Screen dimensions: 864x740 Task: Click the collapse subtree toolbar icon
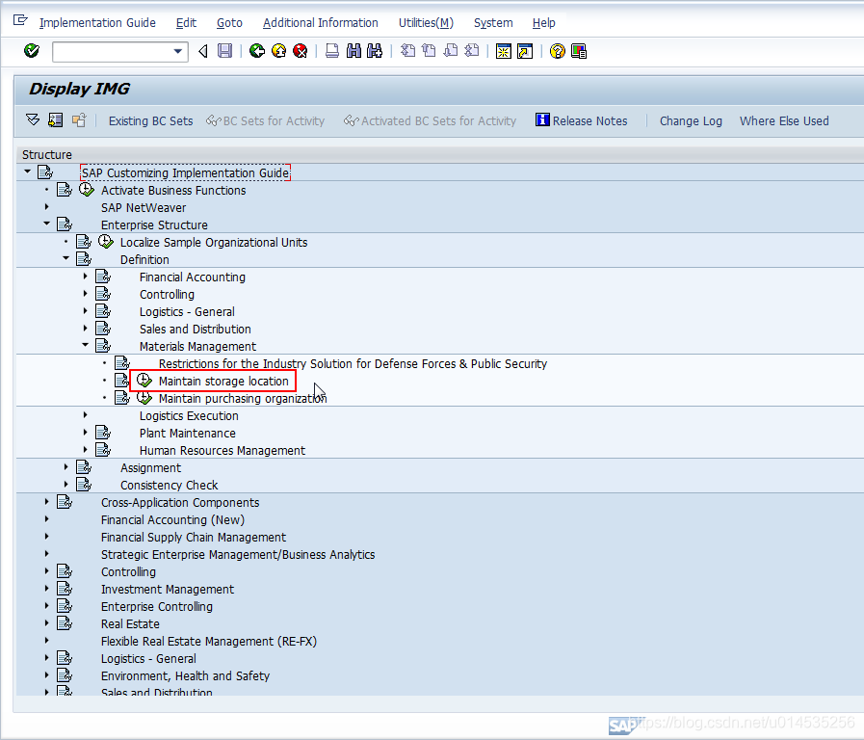[79, 119]
